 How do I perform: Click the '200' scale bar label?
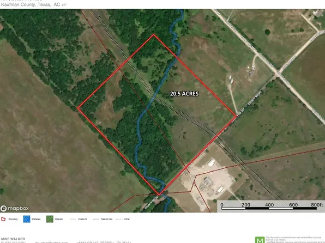coord(245,205)
